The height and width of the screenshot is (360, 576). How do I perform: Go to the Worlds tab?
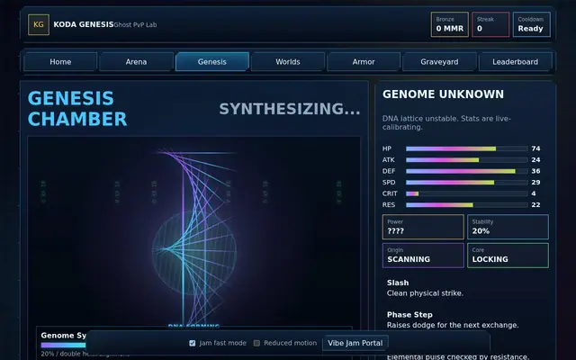(x=288, y=62)
